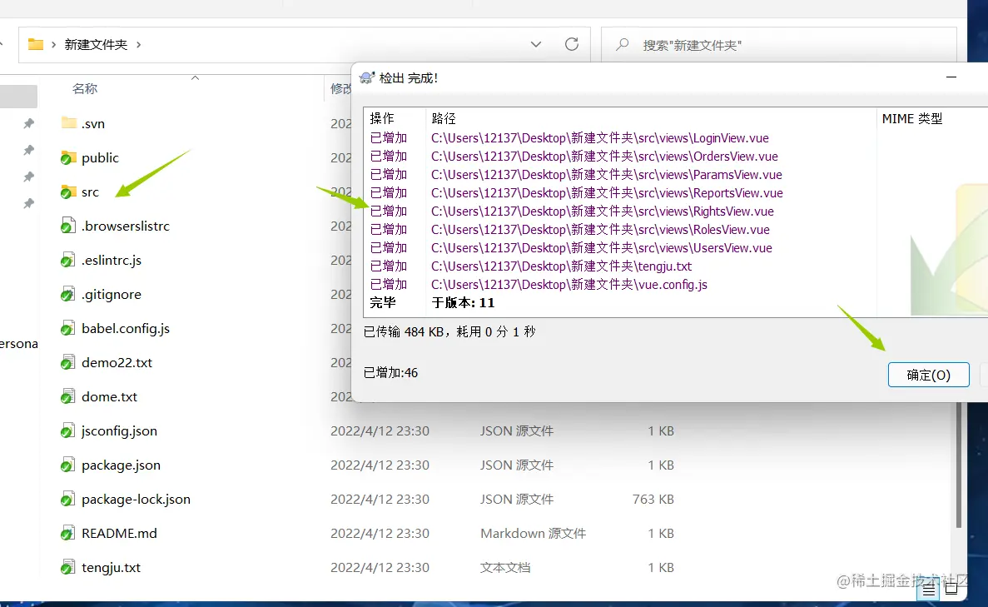Open the public folder icon

point(68,157)
